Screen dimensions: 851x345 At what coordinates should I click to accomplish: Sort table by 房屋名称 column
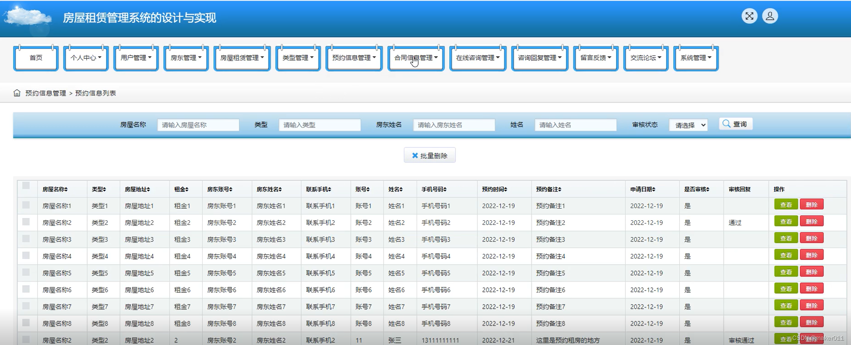(55, 190)
